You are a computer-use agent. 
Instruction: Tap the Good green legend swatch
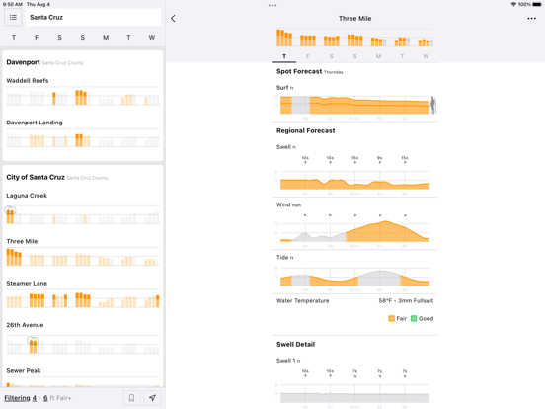(414, 318)
